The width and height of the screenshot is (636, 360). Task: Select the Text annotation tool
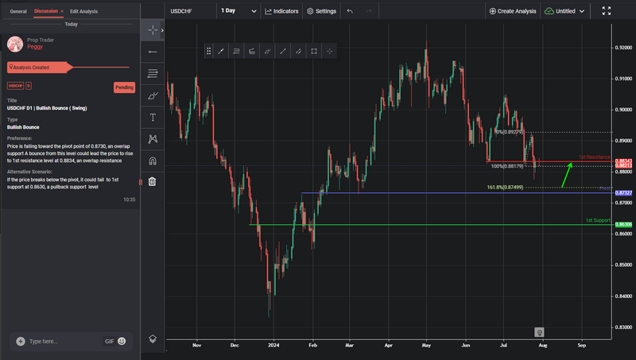click(x=153, y=118)
